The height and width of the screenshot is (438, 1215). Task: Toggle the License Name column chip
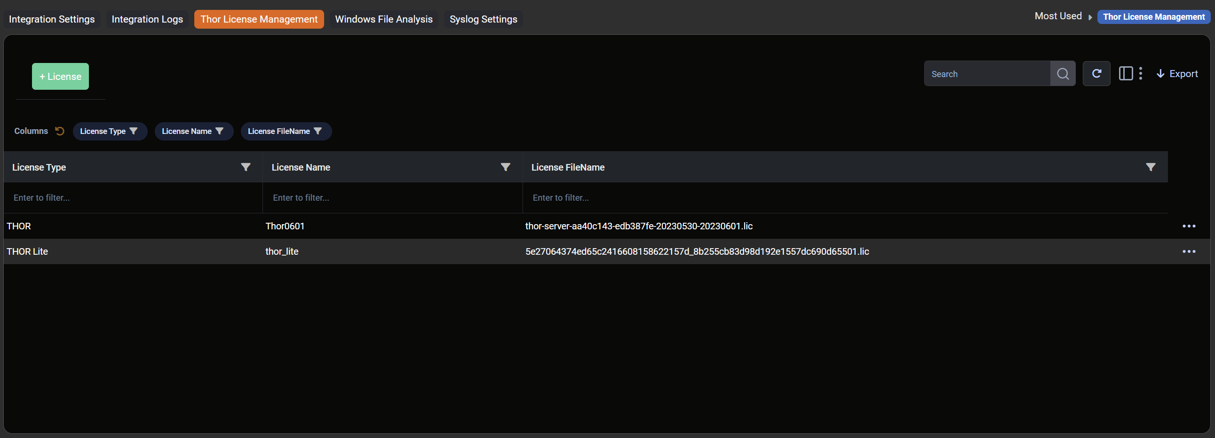pyautogui.click(x=193, y=131)
